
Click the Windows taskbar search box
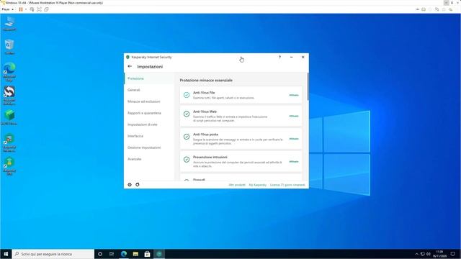(53, 254)
